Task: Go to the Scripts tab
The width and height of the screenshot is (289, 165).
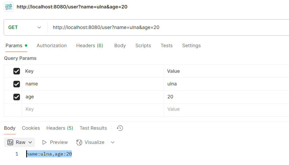Action: (143, 46)
